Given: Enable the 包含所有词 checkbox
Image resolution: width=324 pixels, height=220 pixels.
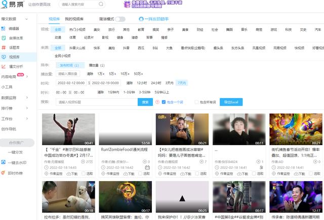Looking at the screenshot, I should (x=197, y=102).
